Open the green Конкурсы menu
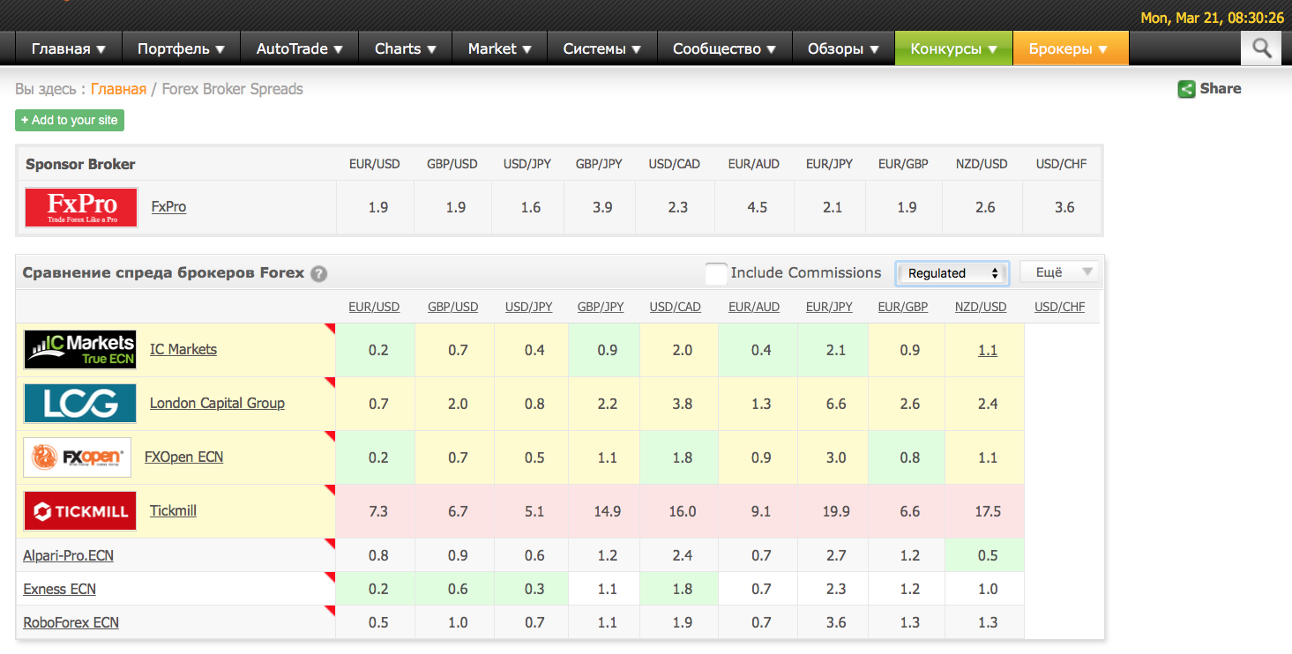The width and height of the screenshot is (1292, 654). [x=954, y=48]
